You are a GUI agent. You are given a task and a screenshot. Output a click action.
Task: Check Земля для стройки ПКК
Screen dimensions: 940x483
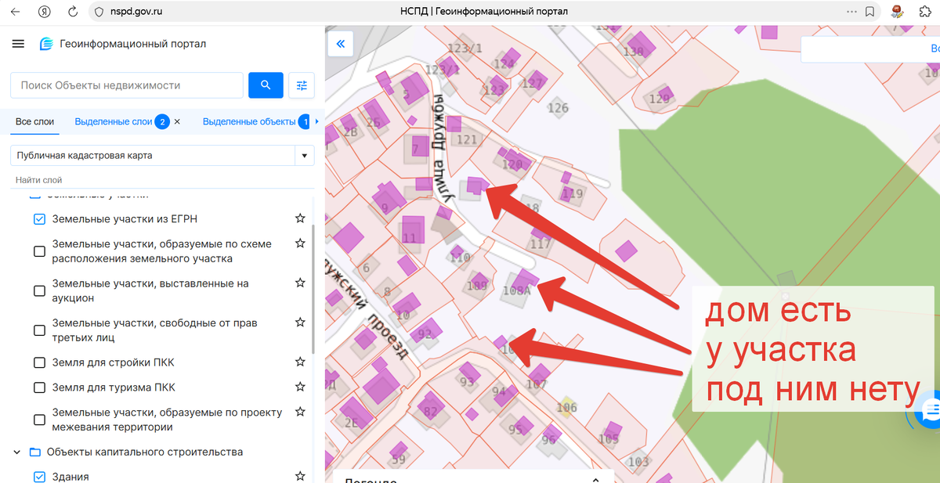pyautogui.click(x=39, y=362)
